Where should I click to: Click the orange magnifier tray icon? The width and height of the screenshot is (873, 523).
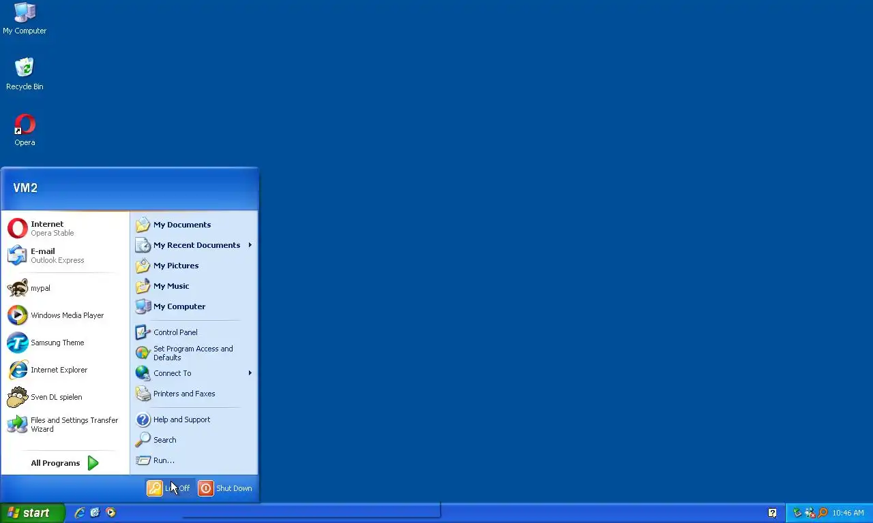point(823,513)
